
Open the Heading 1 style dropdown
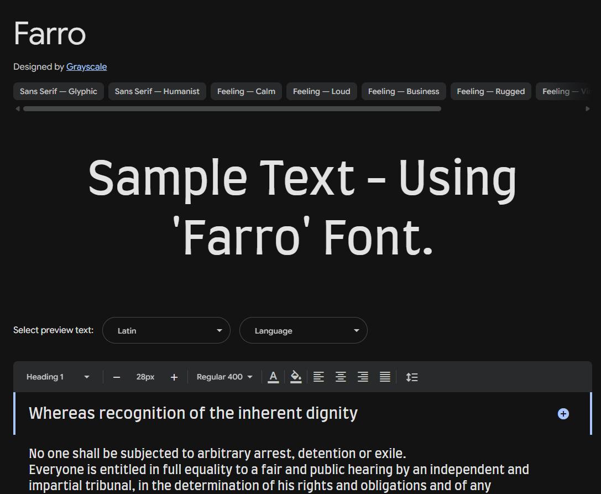coord(58,377)
